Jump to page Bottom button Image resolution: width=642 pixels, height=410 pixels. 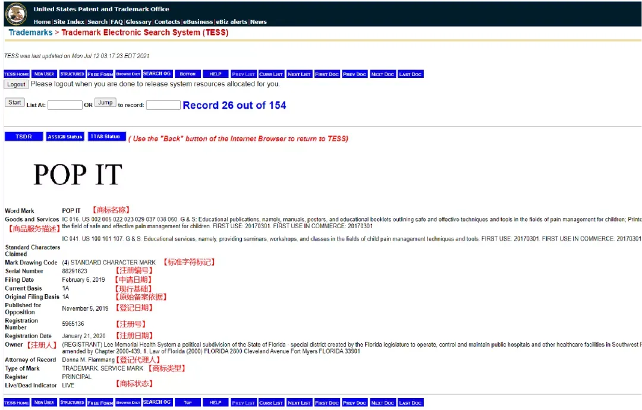pyautogui.click(x=187, y=74)
